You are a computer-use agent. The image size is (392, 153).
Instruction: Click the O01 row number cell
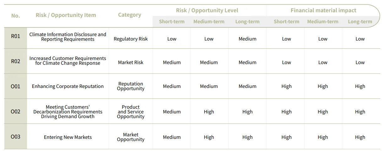click(15, 86)
